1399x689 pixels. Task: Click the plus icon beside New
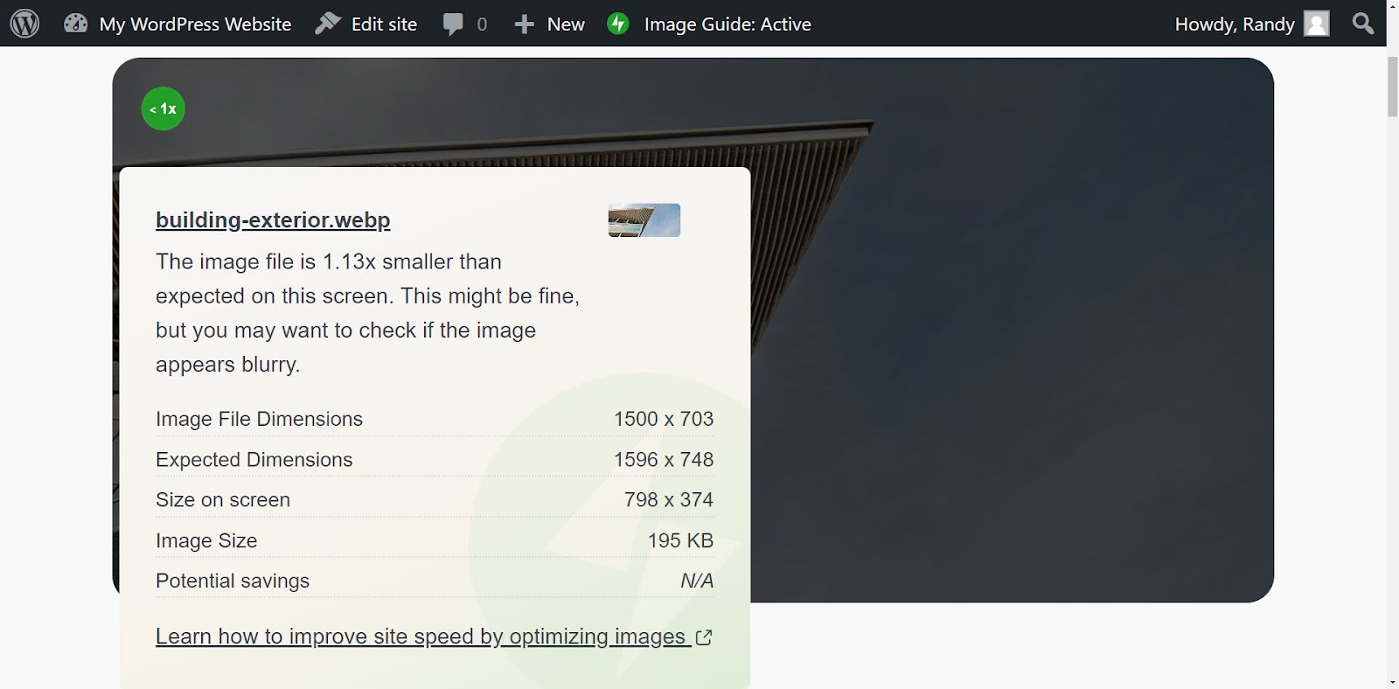(x=524, y=24)
